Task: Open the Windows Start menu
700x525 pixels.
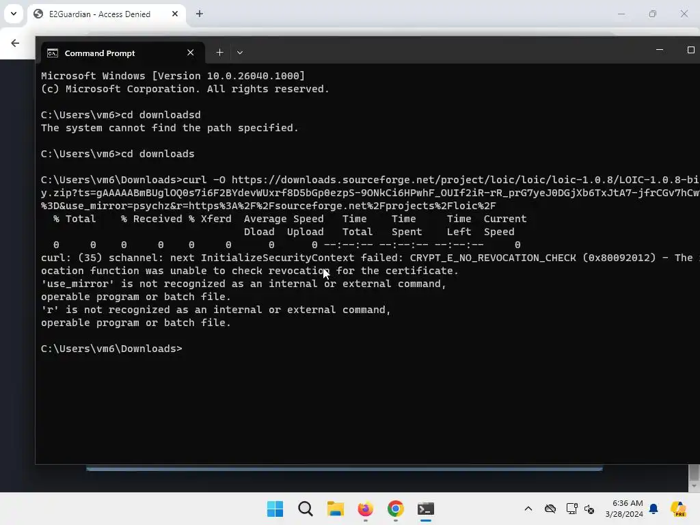Action: (x=275, y=509)
